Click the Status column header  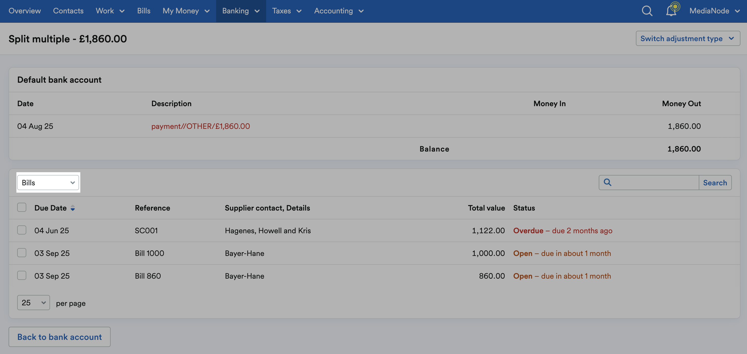point(524,208)
